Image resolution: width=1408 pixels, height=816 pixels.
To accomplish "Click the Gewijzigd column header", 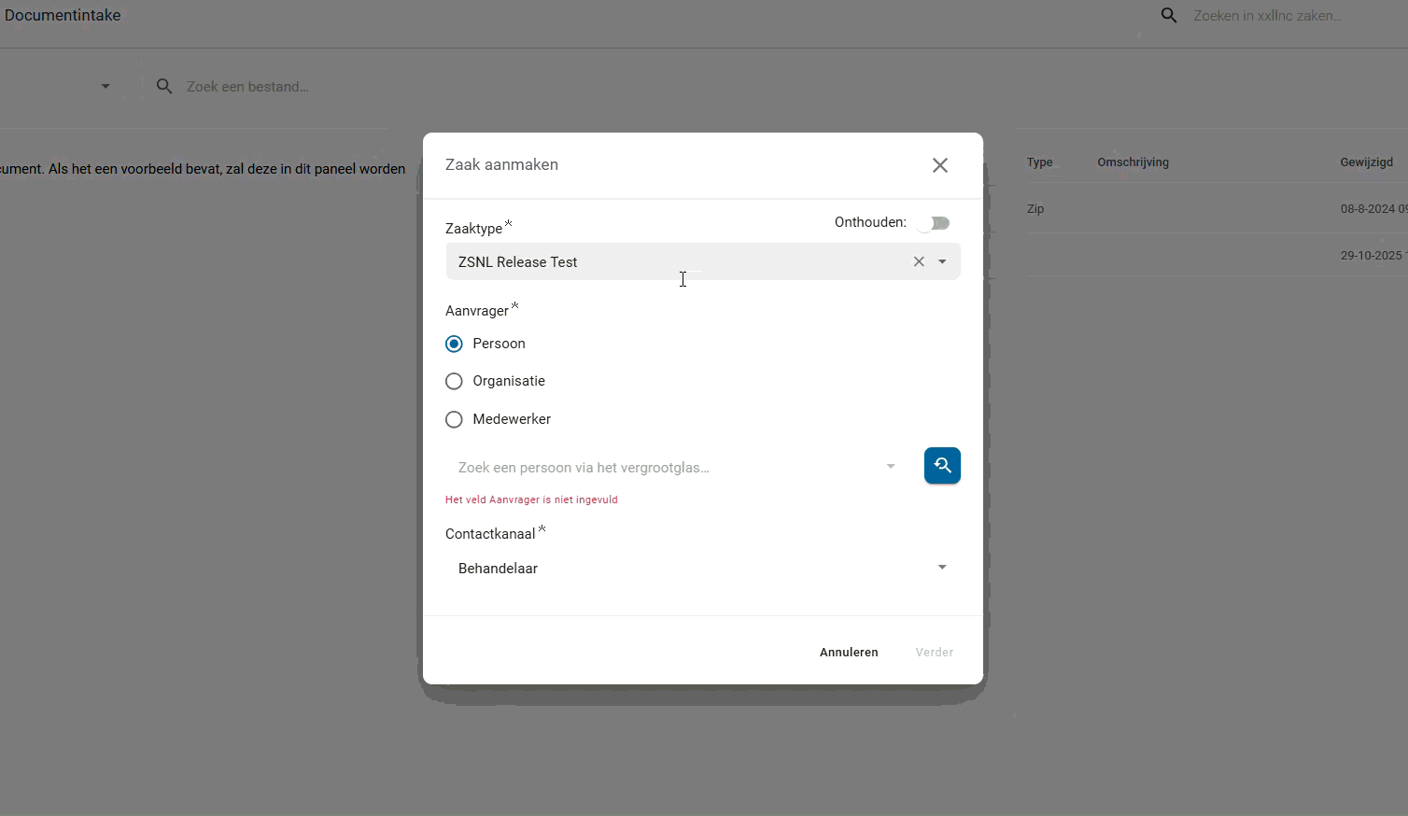I will (x=1366, y=162).
